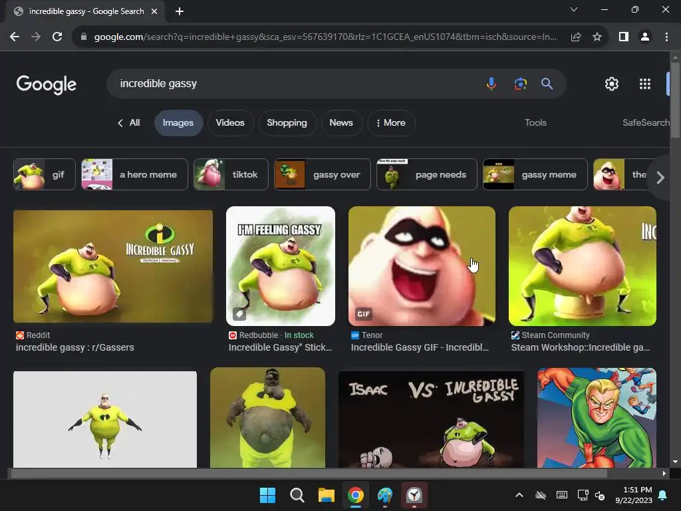Close the incredible gassy tab
This screenshot has height=511, width=681.
(x=154, y=11)
